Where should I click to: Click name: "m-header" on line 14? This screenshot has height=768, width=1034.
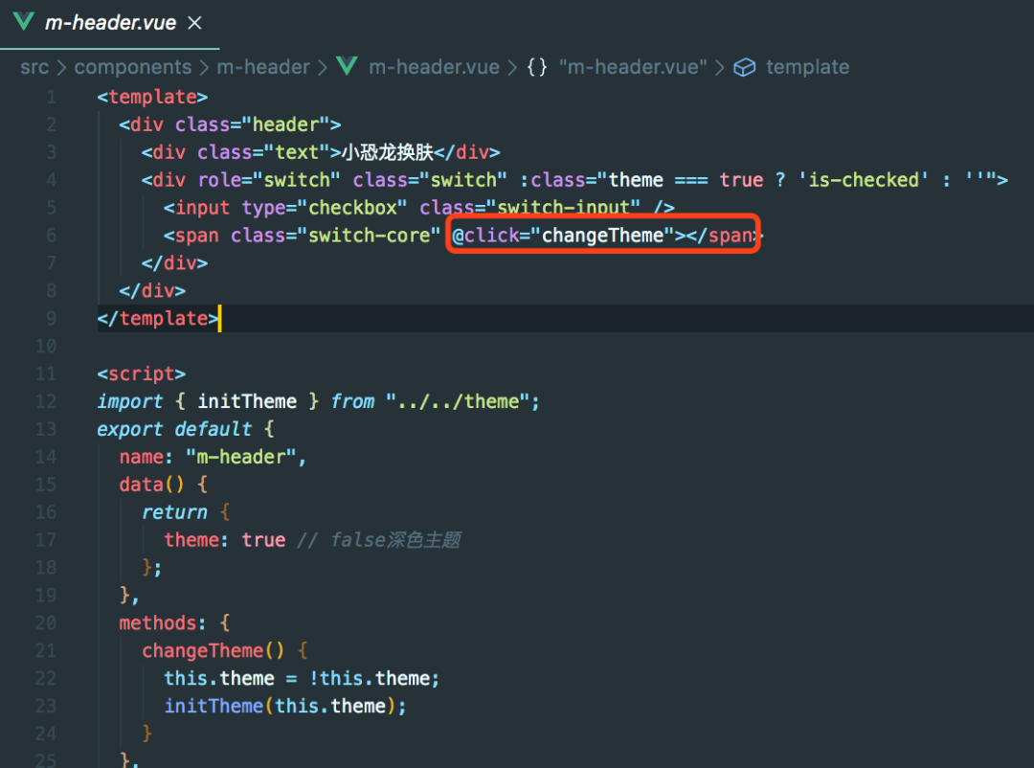coord(208,457)
